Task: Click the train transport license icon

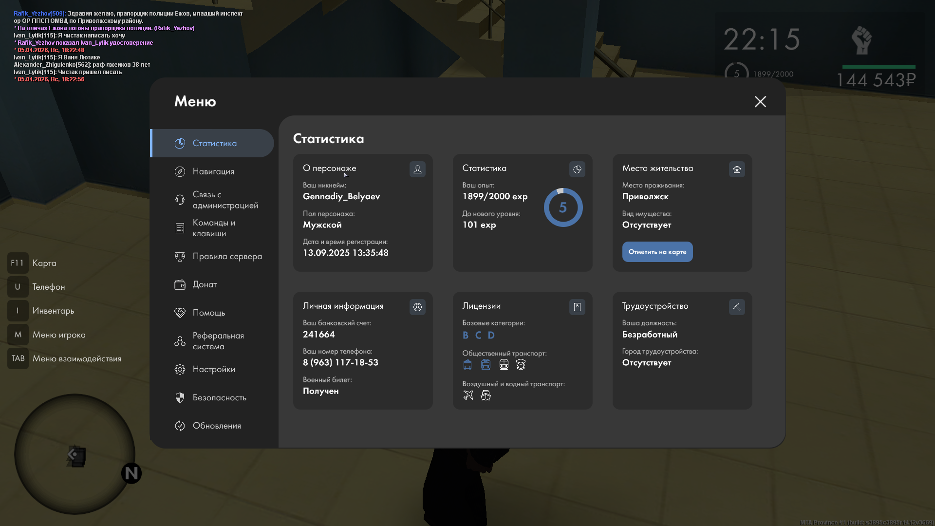Action: tap(504, 365)
